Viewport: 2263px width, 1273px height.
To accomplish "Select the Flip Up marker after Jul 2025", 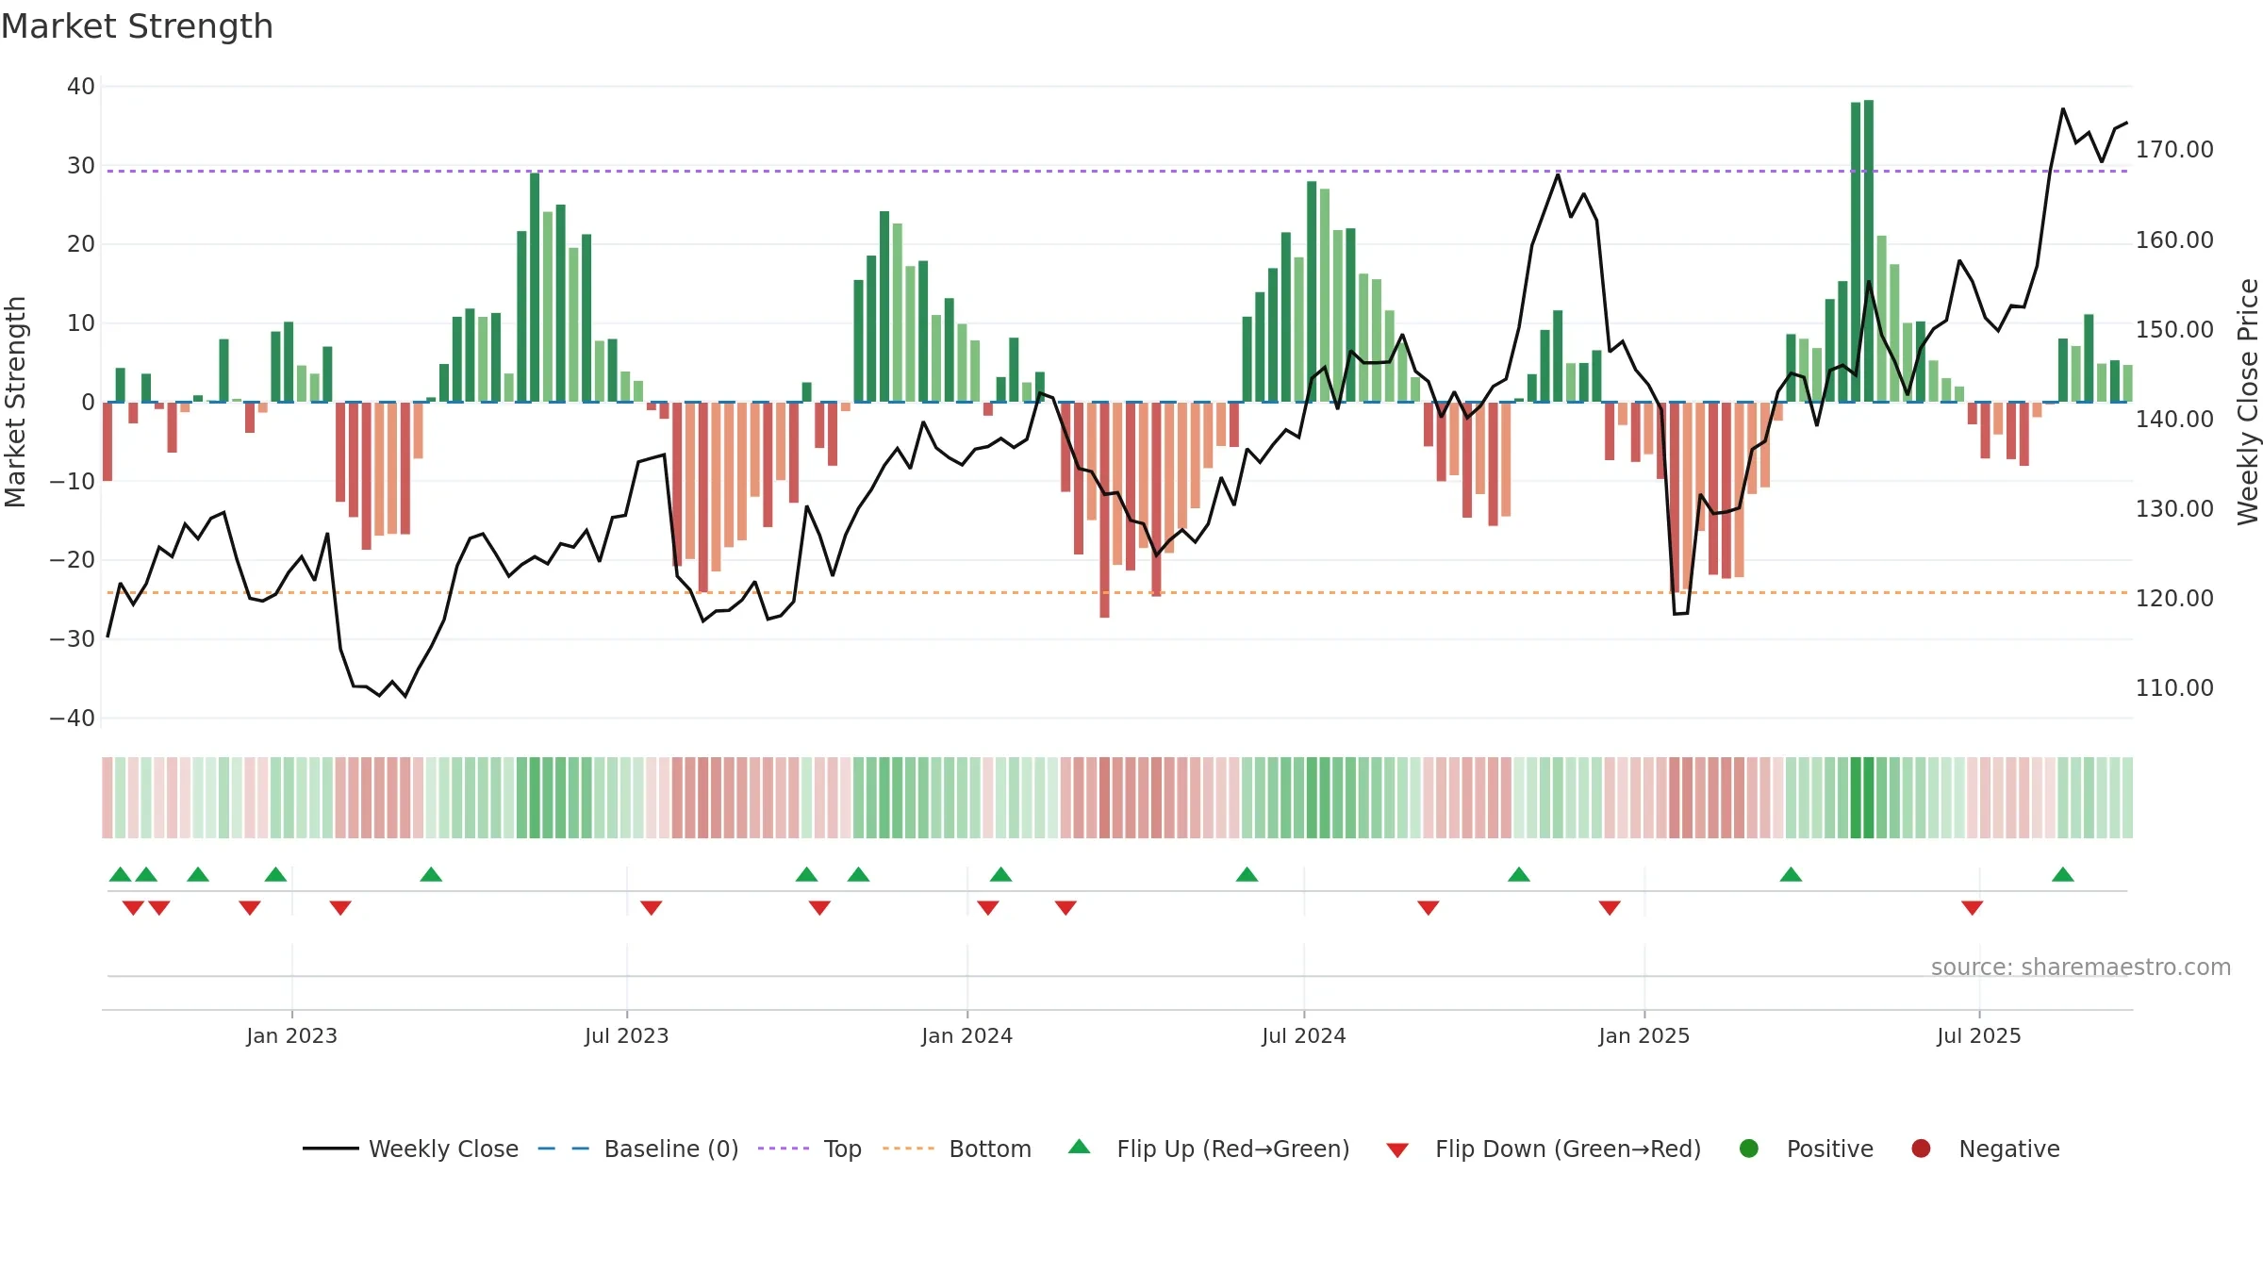I will [2063, 874].
